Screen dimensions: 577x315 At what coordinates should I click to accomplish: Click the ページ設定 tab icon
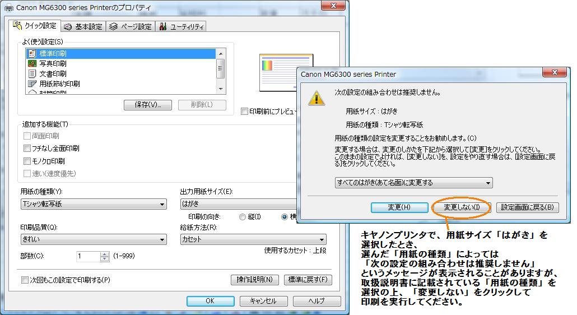114,26
